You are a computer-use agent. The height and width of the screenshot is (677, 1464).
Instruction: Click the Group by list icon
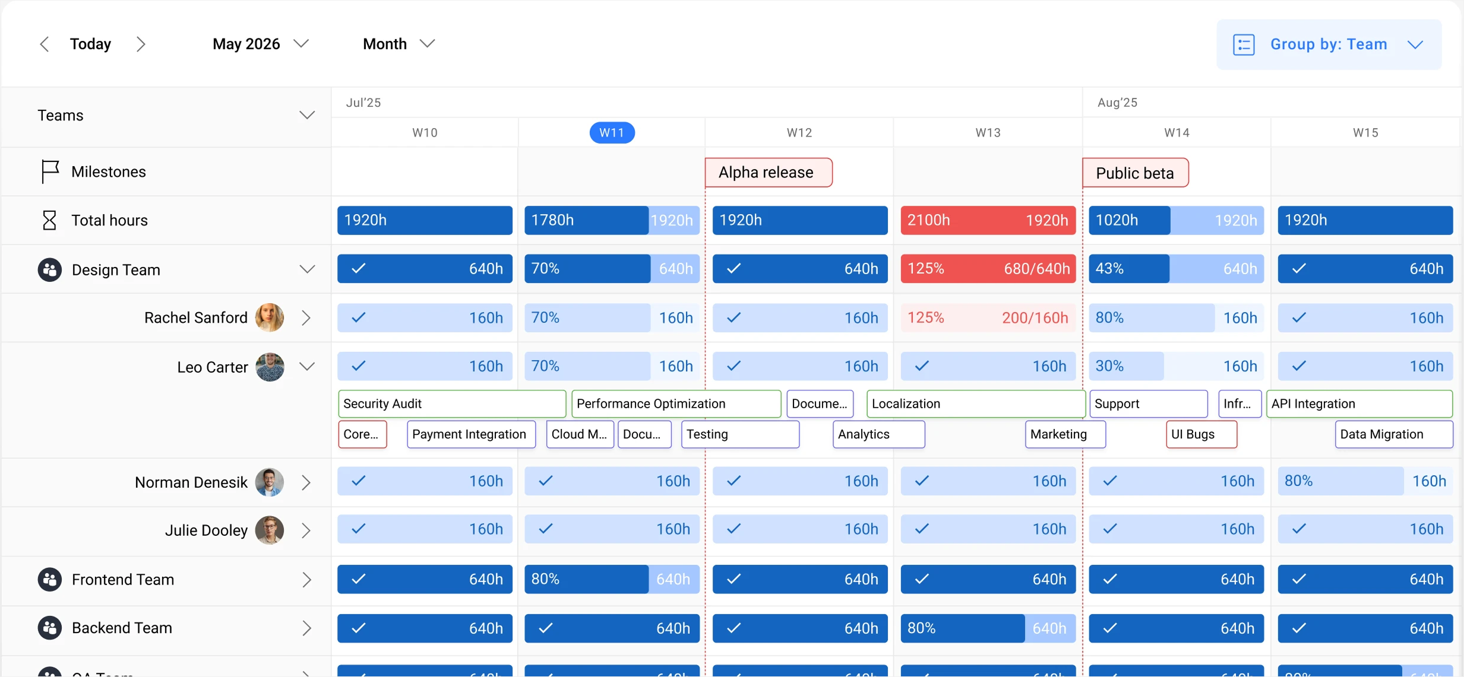tap(1244, 45)
